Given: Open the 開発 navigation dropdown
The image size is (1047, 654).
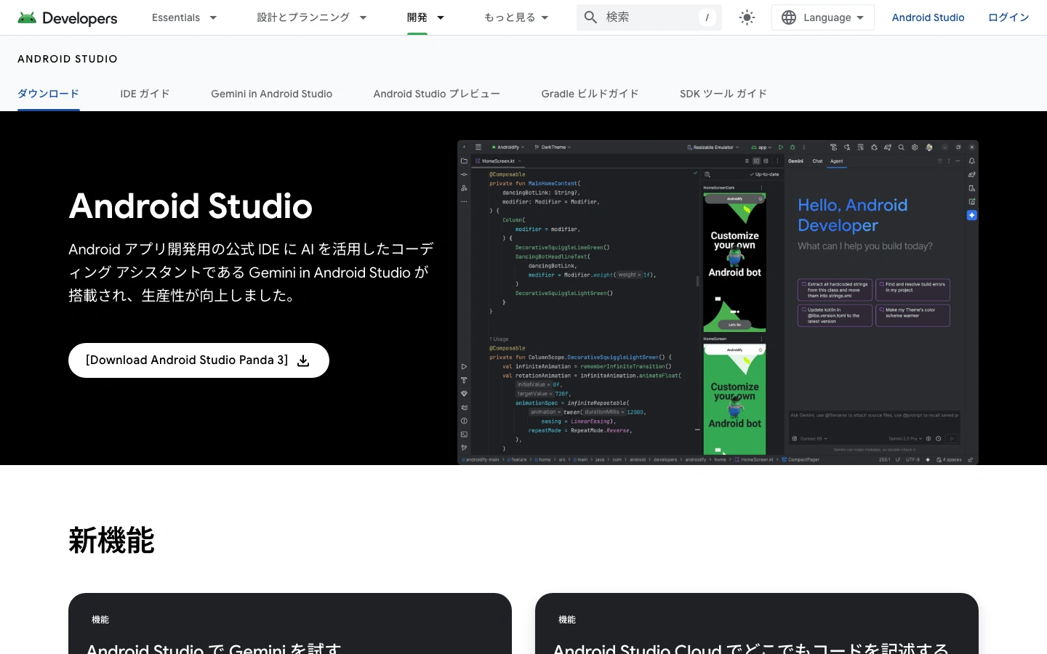Looking at the screenshot, I should pos(425,17).
